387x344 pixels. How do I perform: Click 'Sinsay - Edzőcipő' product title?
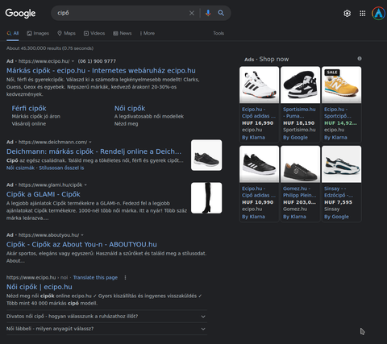pyautogui.click(x=339, y=192)
